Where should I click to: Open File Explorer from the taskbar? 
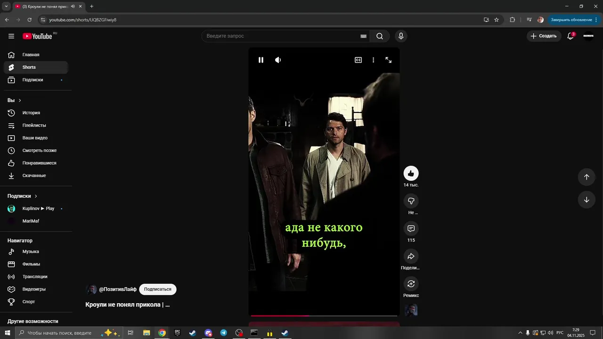(147, 333)
